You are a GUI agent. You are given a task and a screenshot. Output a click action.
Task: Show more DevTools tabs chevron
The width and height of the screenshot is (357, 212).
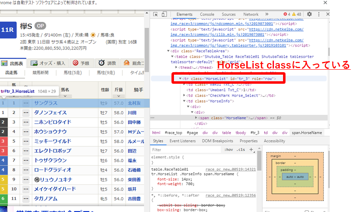267,14
